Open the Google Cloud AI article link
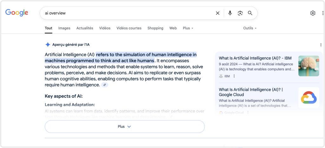The width and height of the screenshot is (325, 148). [x=250, y=92]
